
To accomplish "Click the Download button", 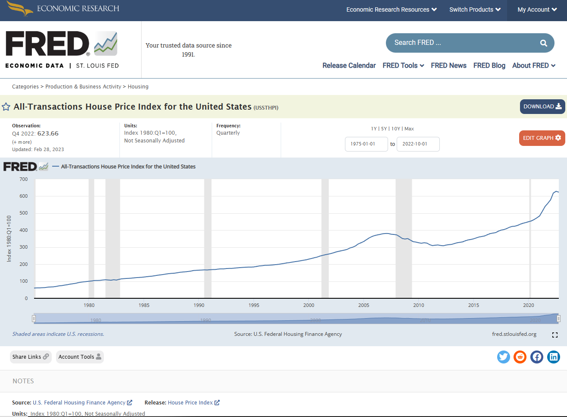I will (x=542, y=107).
